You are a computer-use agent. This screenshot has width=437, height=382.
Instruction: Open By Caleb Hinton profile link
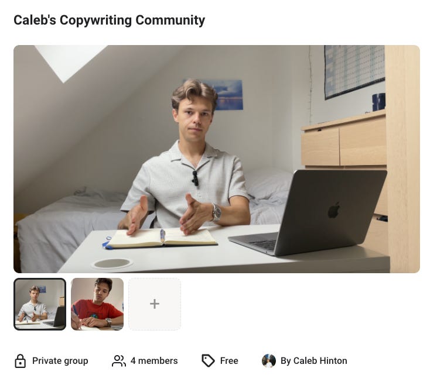[314, 361]
